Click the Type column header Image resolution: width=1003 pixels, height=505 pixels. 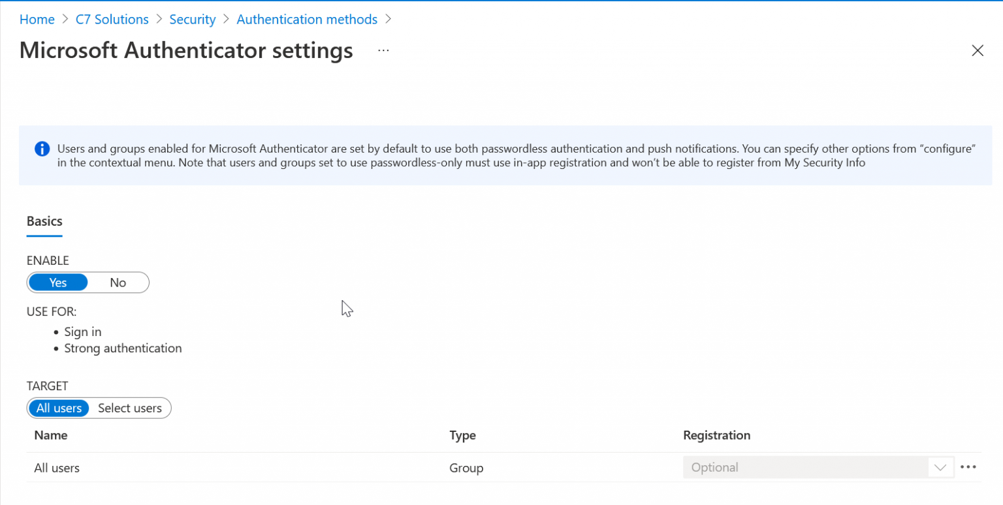[x=462, y=435]
